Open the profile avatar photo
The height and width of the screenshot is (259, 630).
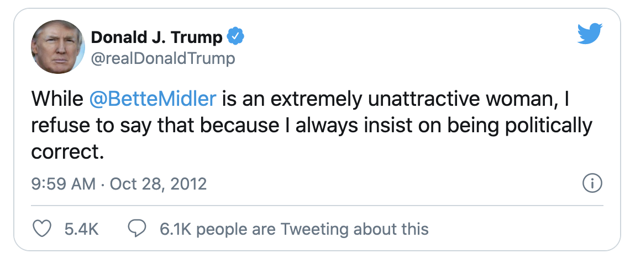(58, 47)
